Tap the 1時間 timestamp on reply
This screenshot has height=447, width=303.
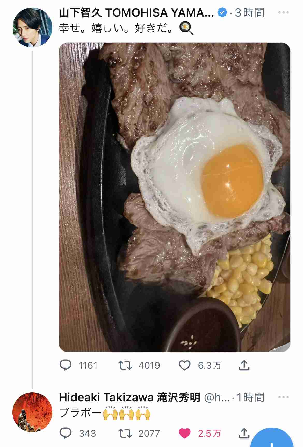250,397
